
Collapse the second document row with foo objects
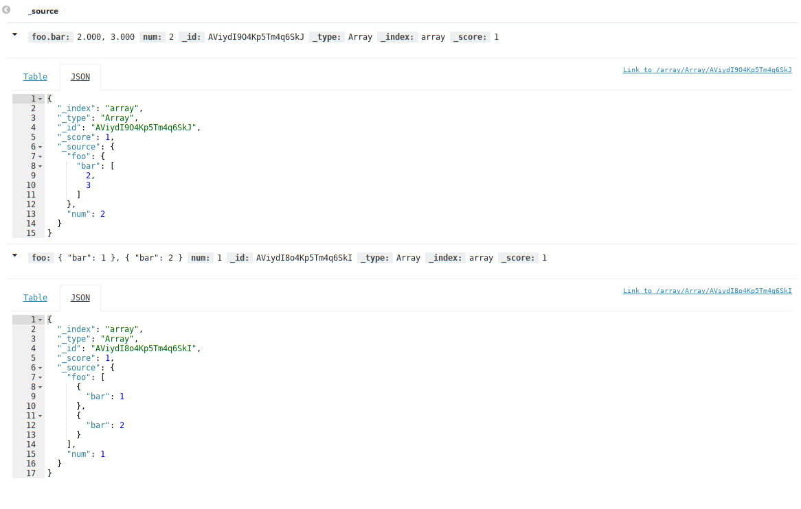tap(15, 255)
